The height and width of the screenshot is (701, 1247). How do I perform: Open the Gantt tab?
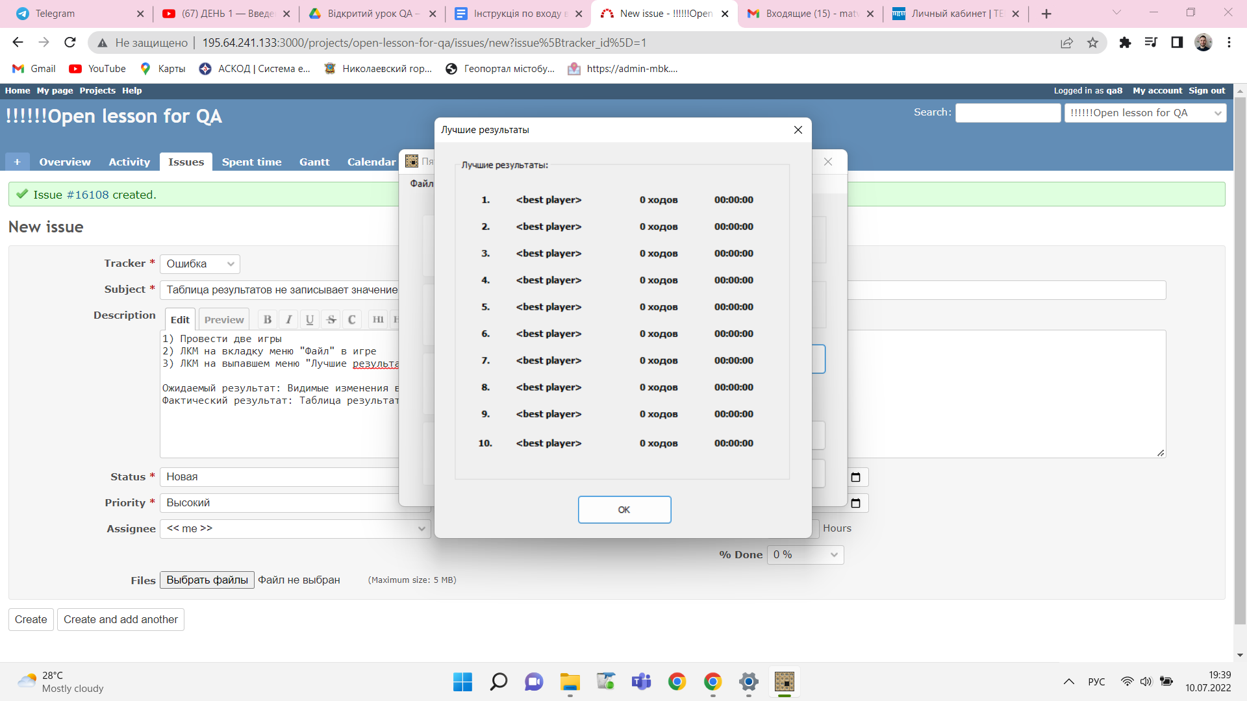click(x=314, y=162)
